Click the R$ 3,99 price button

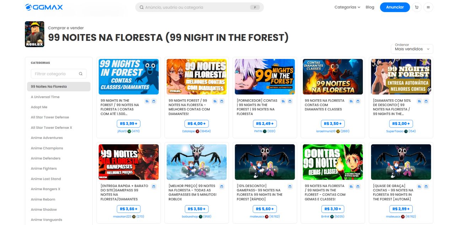[128, 124]
